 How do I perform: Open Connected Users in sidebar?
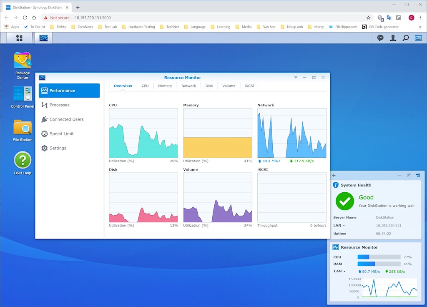pyautogui.click(x=66, y=119)
